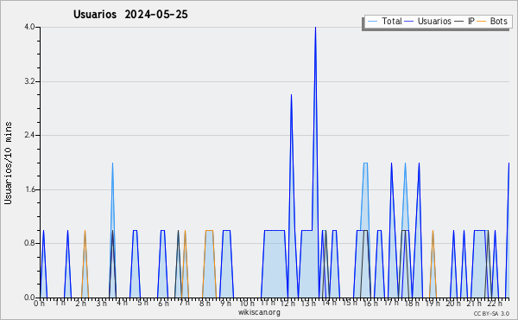Click the Total legend entry
518x320 pixels.
coord(384,21)
